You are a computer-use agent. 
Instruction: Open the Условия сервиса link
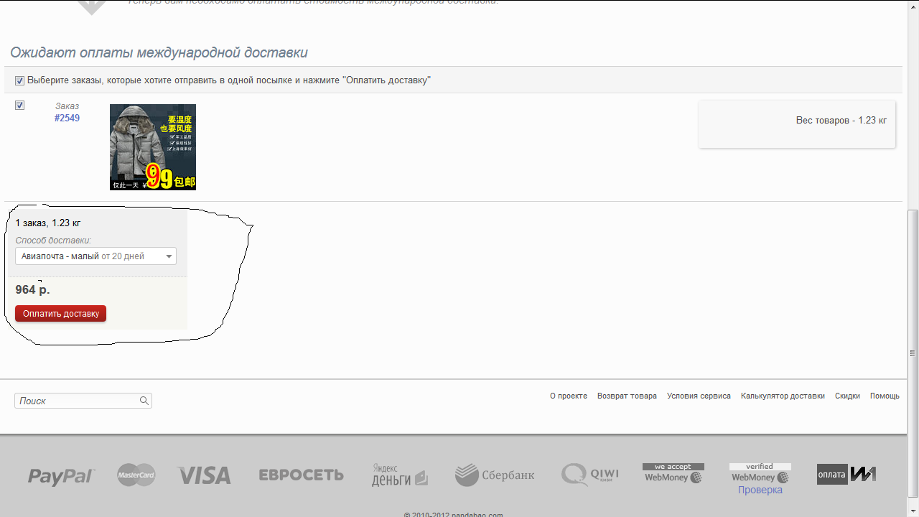[x=699, y=396]
